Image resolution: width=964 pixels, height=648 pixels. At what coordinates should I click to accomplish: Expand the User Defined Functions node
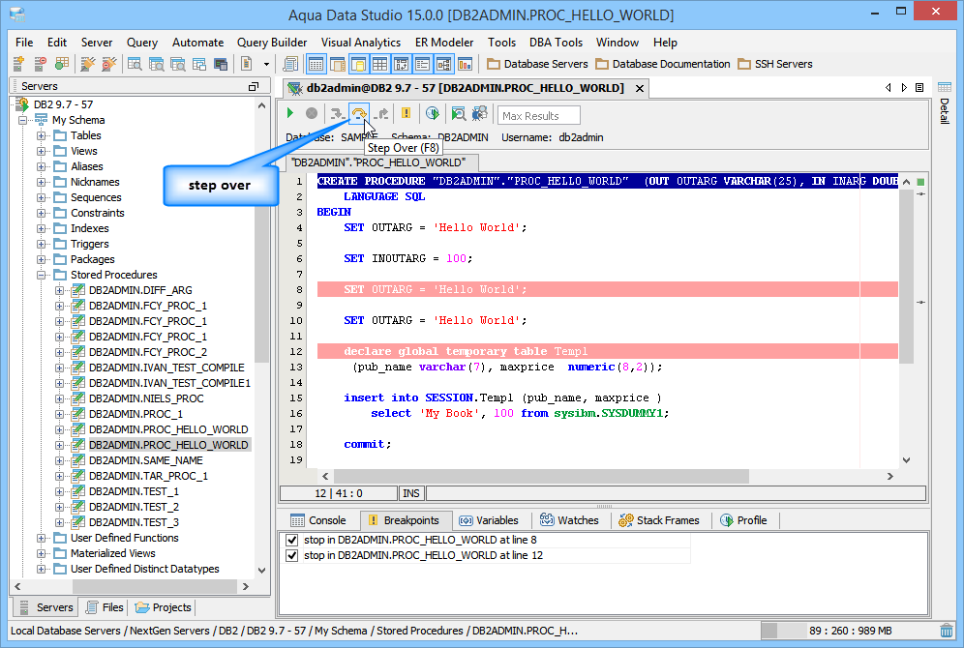coord(42,538)
